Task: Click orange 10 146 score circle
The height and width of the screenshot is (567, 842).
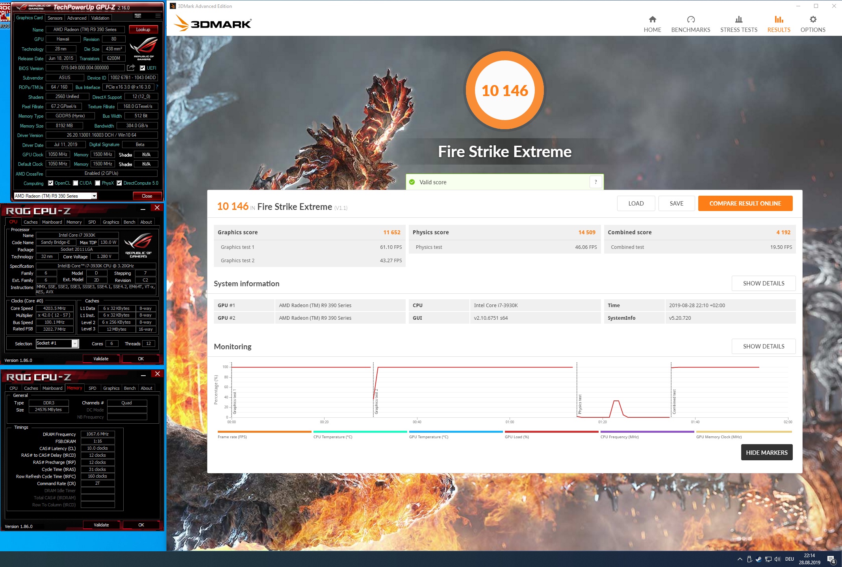Action: 504,90
